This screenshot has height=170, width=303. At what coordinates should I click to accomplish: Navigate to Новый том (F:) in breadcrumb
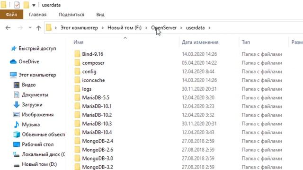tap(125, 28)
